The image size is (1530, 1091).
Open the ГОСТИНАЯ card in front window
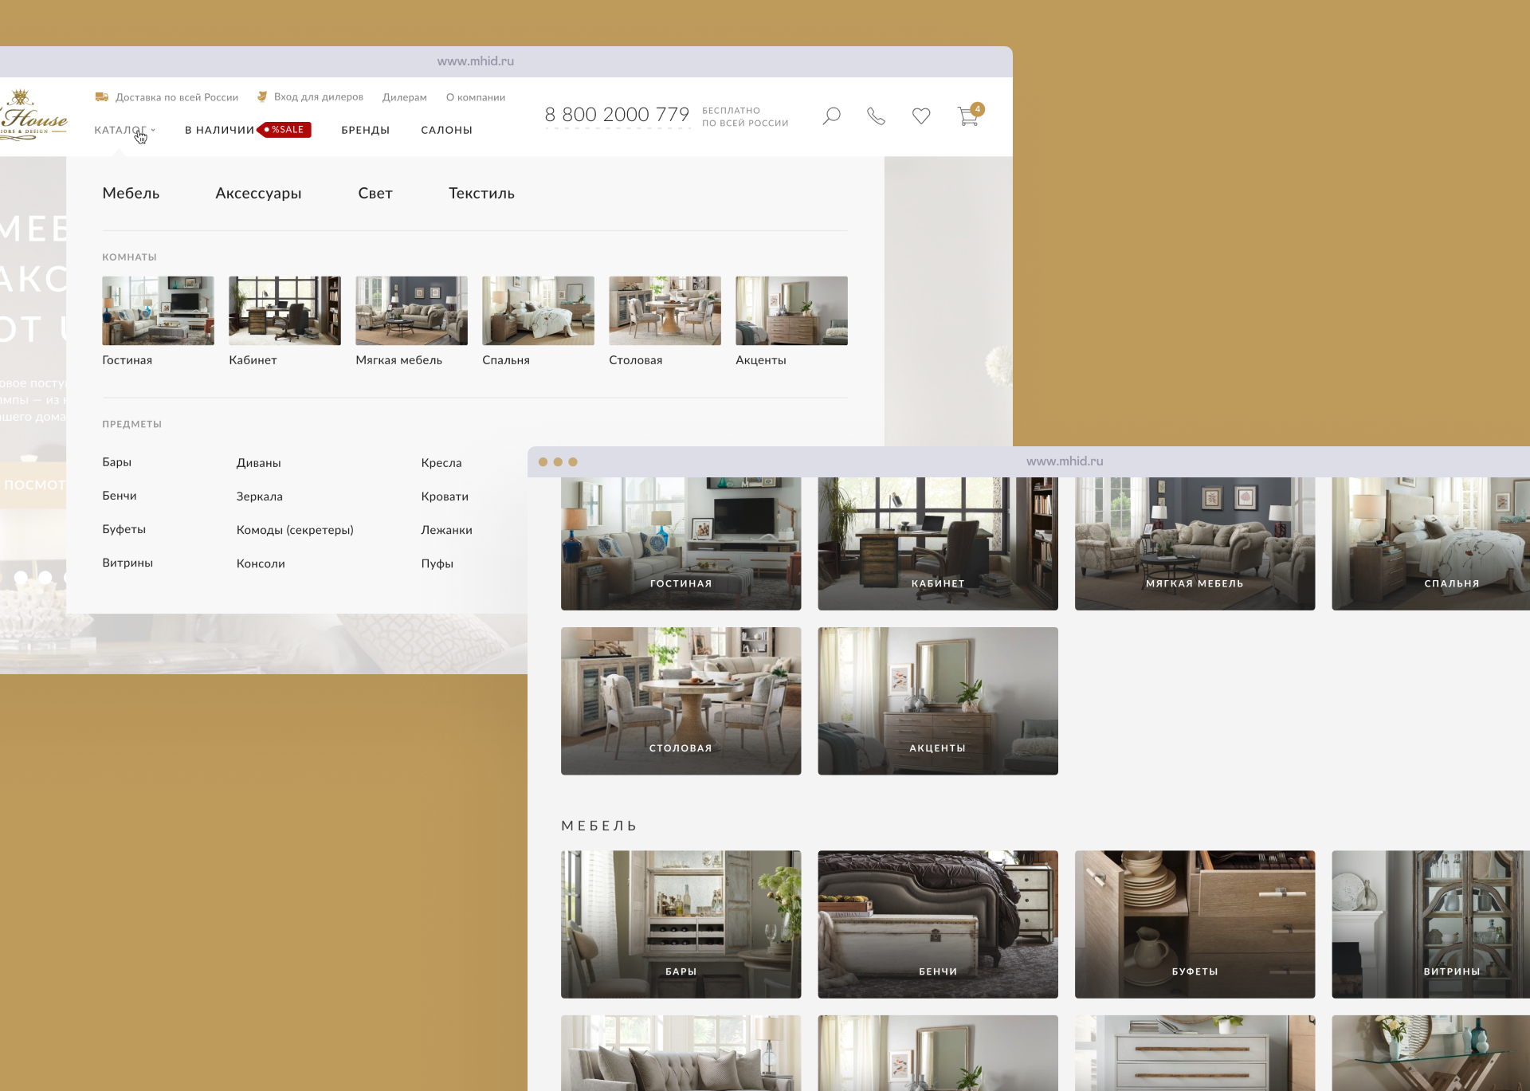681,544
